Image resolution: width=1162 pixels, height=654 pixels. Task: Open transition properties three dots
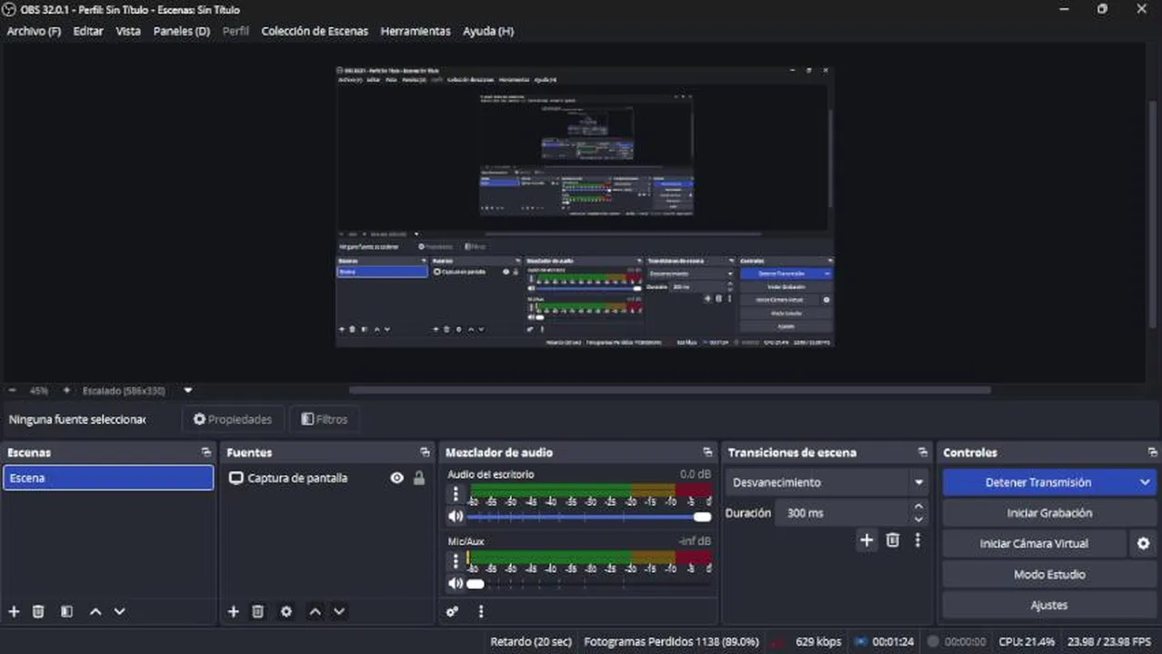tap(917, 540)
